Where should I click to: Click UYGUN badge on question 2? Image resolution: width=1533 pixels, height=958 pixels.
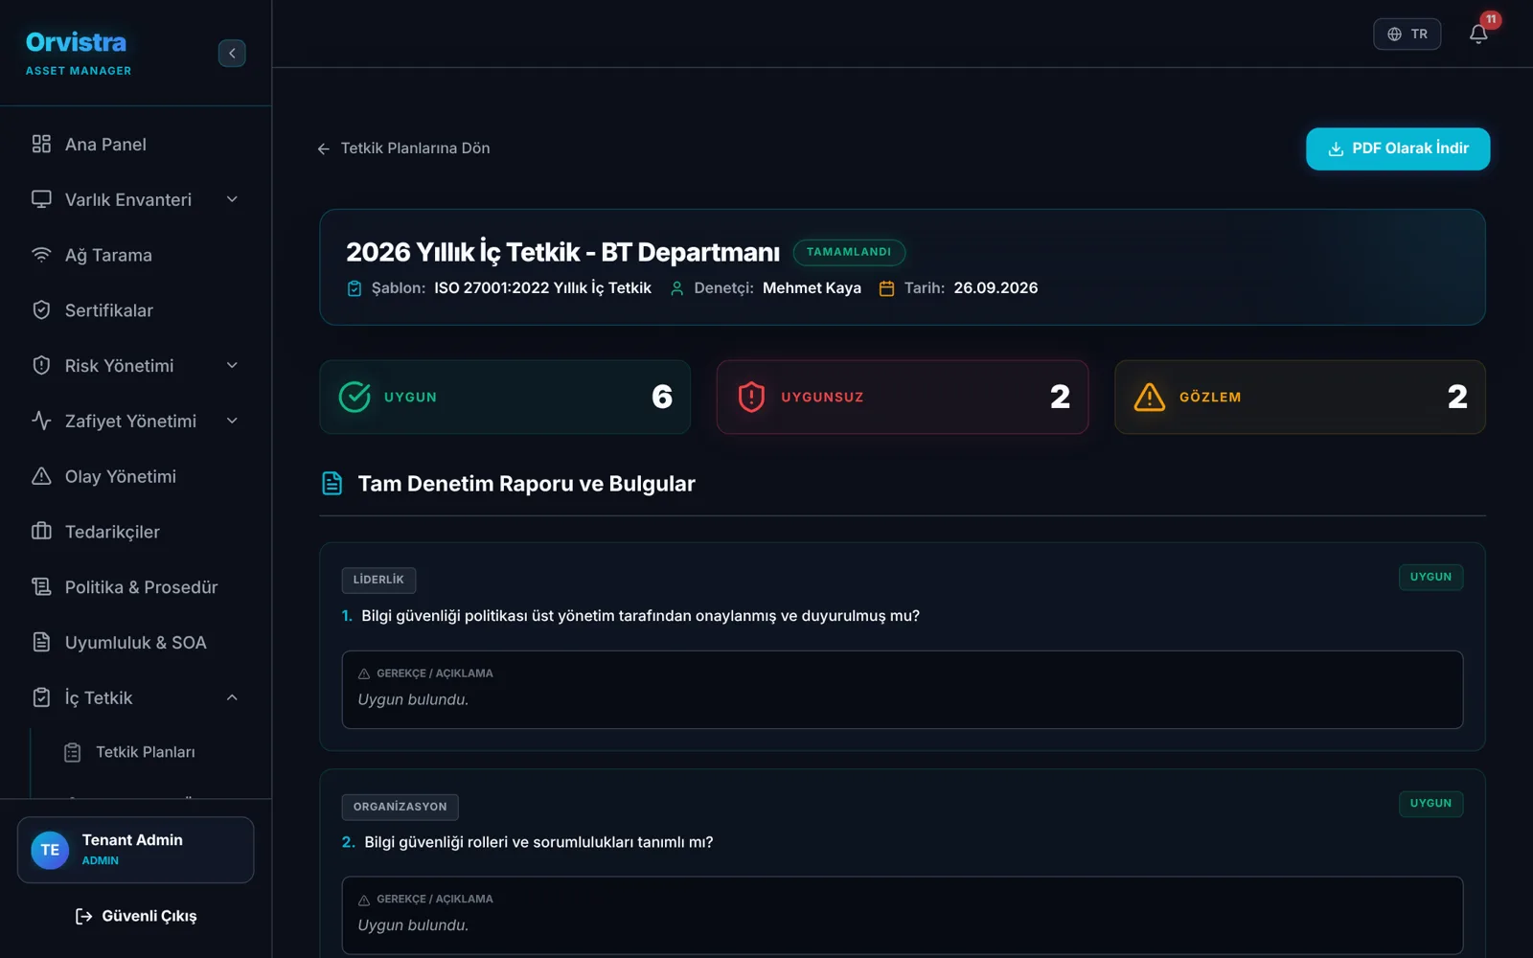pos(1430,803)
